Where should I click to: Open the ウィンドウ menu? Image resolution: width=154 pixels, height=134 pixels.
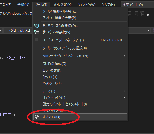point(86,5)
